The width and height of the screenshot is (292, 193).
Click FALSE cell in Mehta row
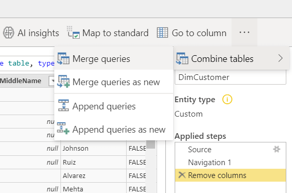click(136, 188)
